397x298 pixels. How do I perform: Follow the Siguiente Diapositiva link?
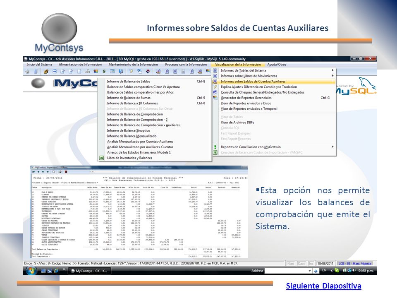[x=323, y=286]
